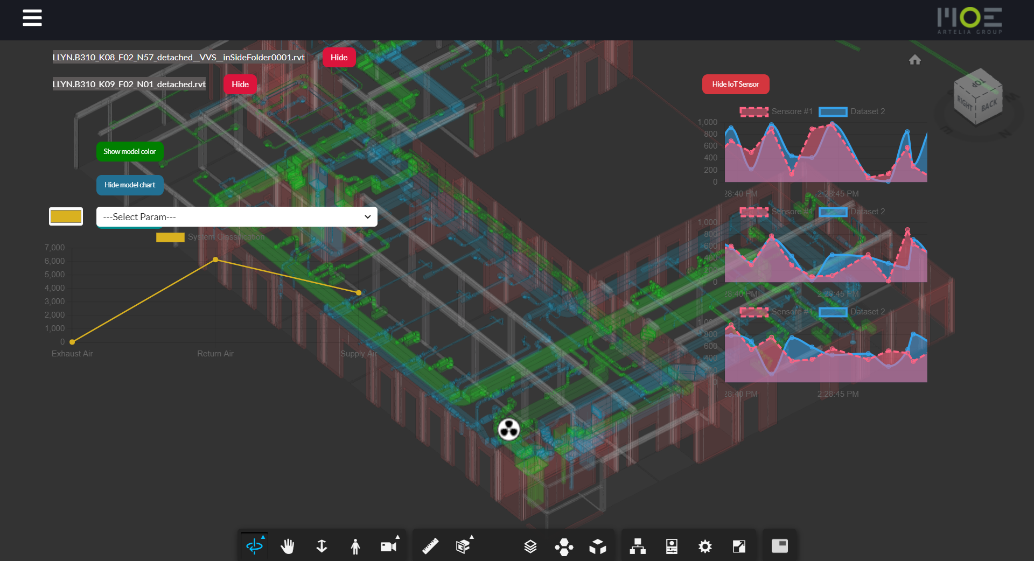Click LLYN.B310_K08 VVS file name
Viewport: 1034px width, 561px height.
click(x=179, y=58)
